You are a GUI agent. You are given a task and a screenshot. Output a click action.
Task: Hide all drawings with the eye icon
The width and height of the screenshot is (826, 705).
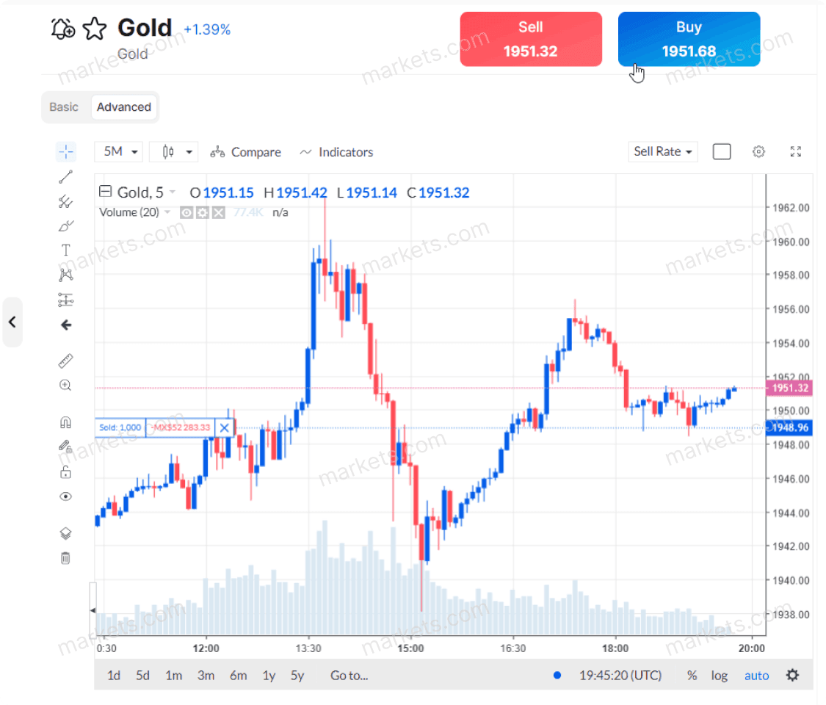[x=66, y=496]
